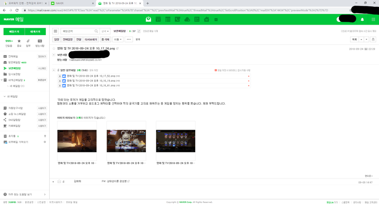
Task: Save attachment 10_16_41.png to cloud
Action: [64, 86]
